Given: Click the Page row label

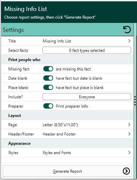Looking at the screenshot, I should 13,125.
